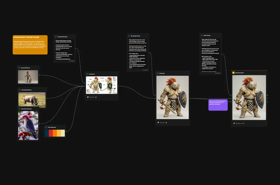This screenshot has width=280, height=185.
Task: Select the red swatch in the Color Reference palette
Action: coord(50,133)
